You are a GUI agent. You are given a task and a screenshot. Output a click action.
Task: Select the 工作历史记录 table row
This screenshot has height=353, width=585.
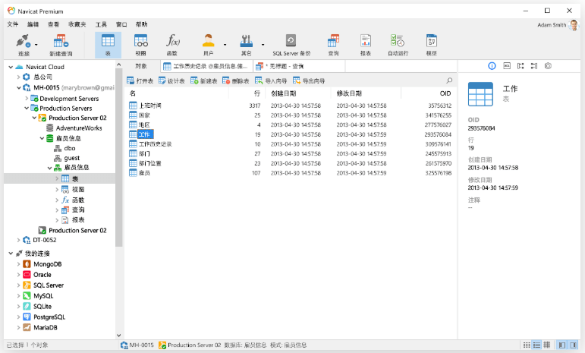(x=290, y=144)
